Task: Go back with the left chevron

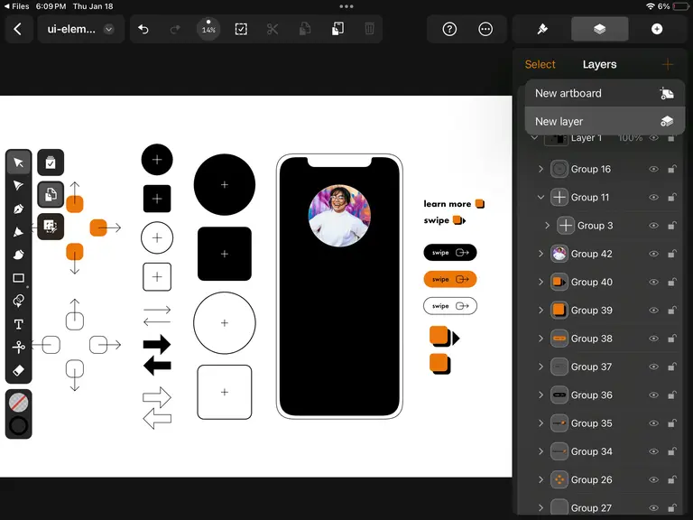Action: (18, 29)
